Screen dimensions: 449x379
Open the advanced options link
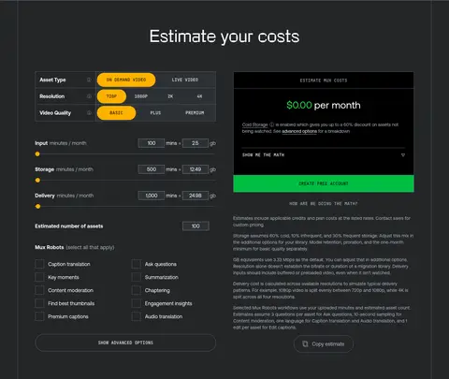pyautogui.click(x=299, y=131)
